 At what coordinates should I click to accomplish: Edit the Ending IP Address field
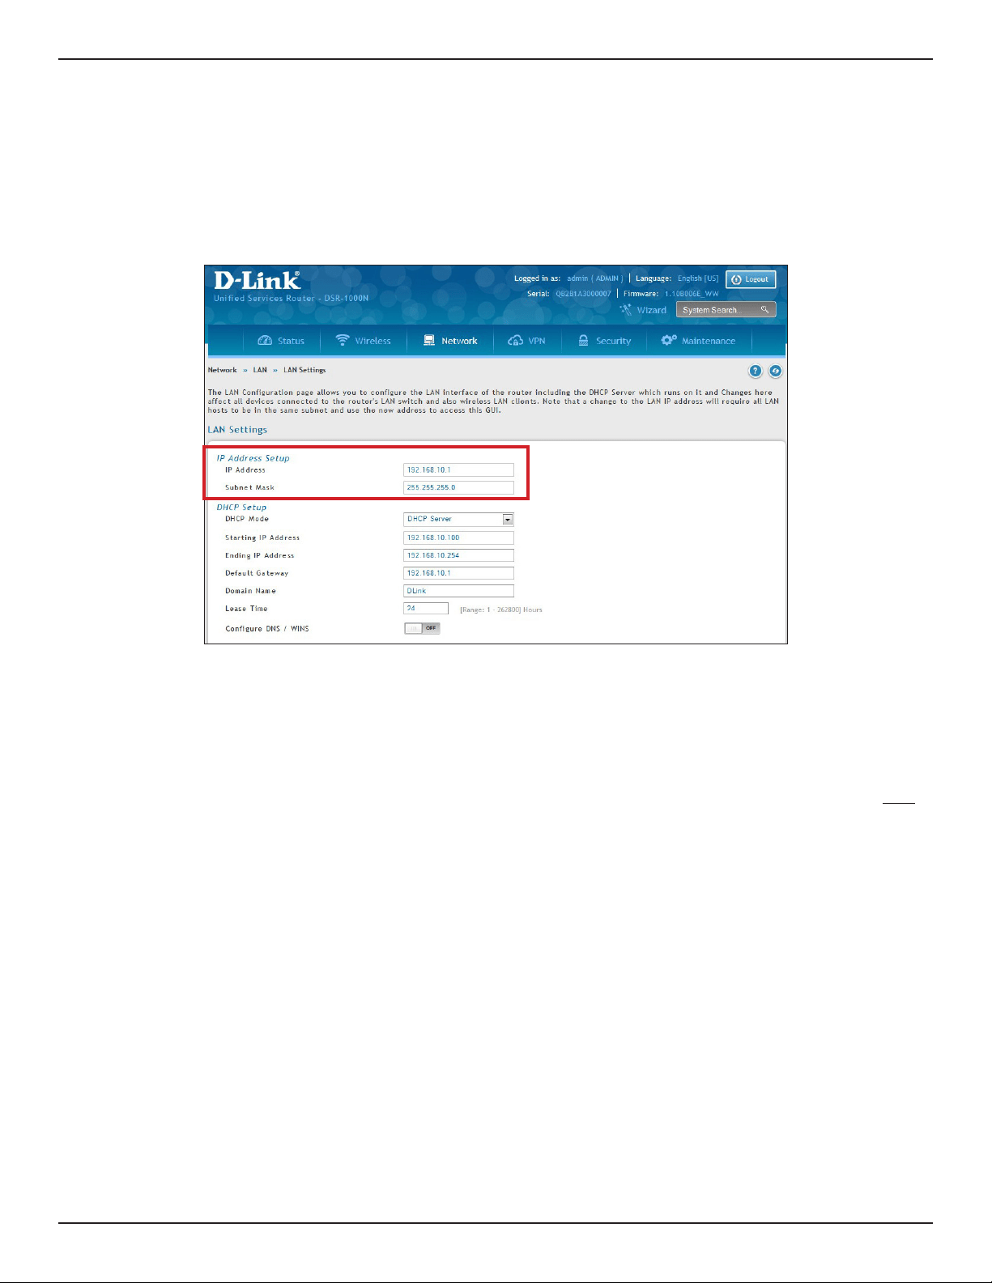458,555
